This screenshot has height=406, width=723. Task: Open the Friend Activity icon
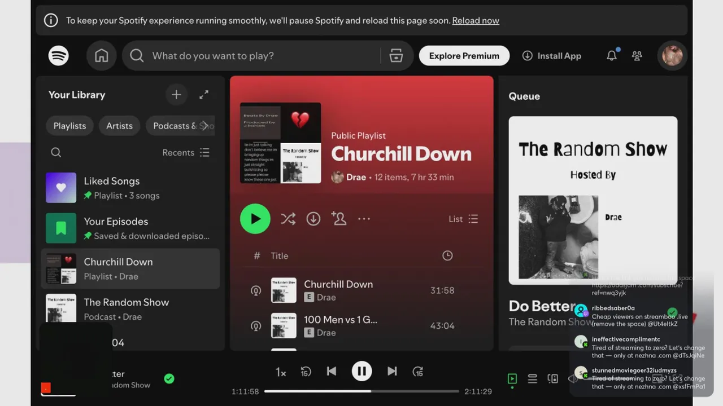[637, 56]
